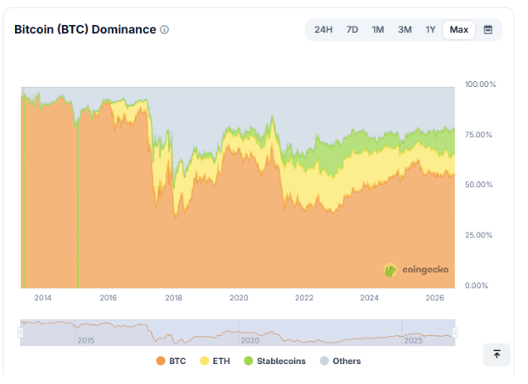This screenshot has width=528, height=384.
Task: Select the 24H time range
Action: [x=323, y=30]
